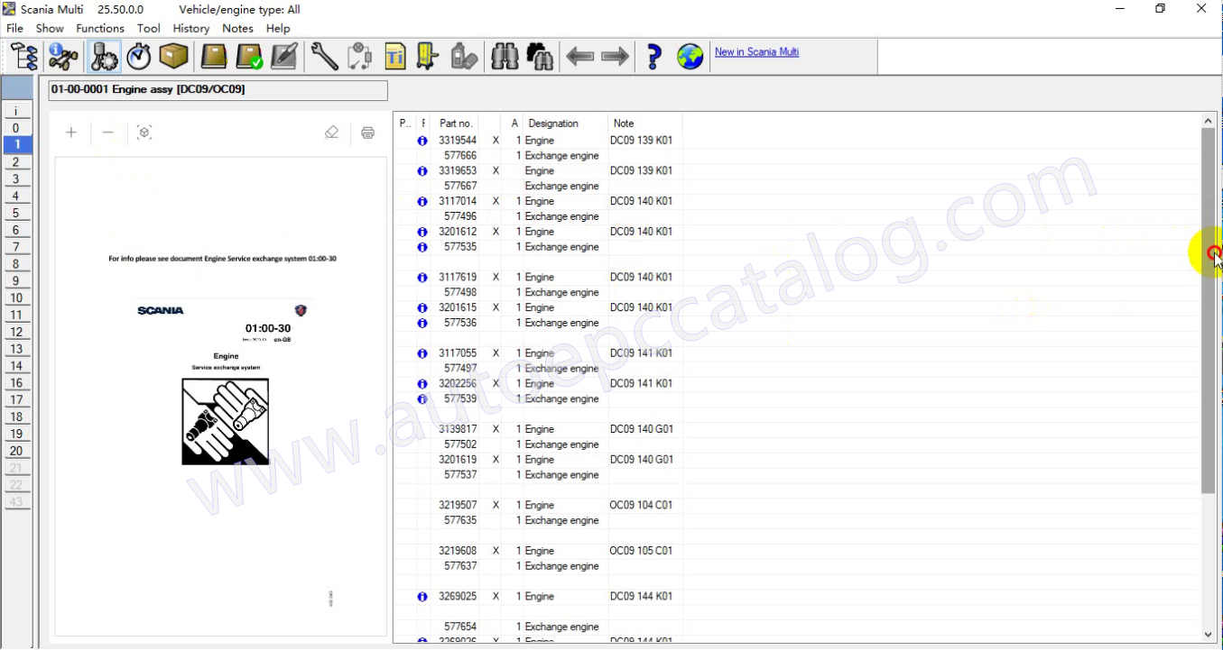Open the book with green checkmark icon

pyautogui.click(x=249, y=58)
